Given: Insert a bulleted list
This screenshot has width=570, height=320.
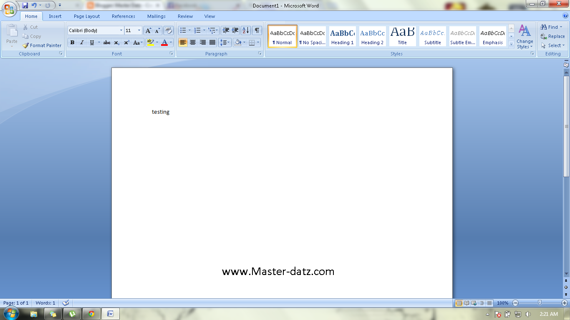Looking at the screenshot, I should tap(183, 30).
